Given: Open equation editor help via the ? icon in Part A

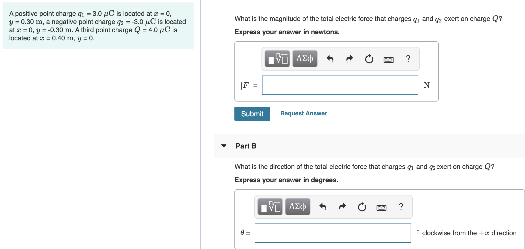Looking at the screenshot, I should 408,59.
